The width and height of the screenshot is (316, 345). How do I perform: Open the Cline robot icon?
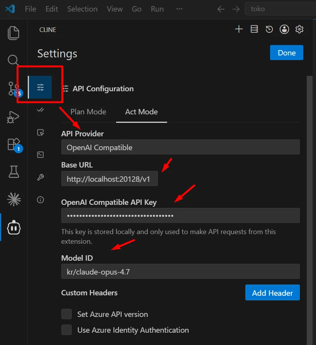(x=14, y=228)
